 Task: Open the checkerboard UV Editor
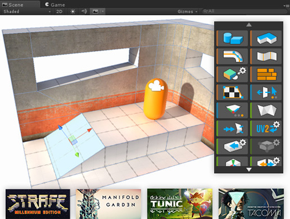pyautogui.click(x=232, y=92)
